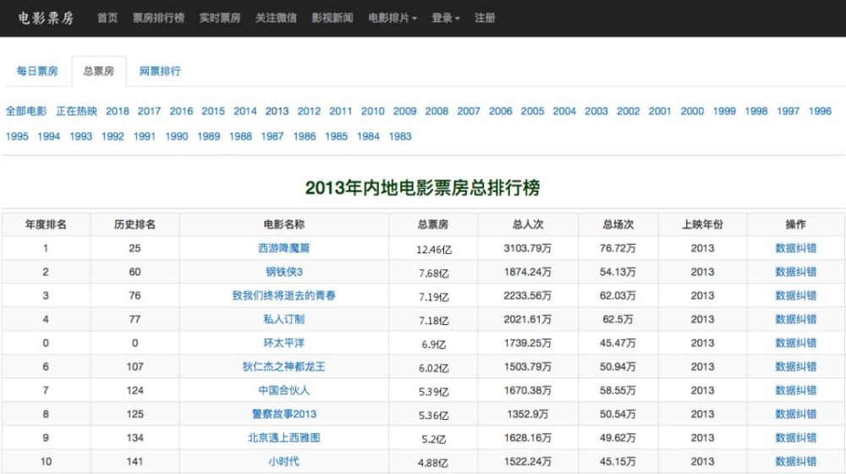Choose year 2008 filter

pos(437,111)
